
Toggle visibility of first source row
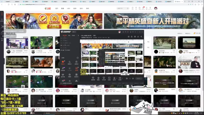(x=61, y=38)
